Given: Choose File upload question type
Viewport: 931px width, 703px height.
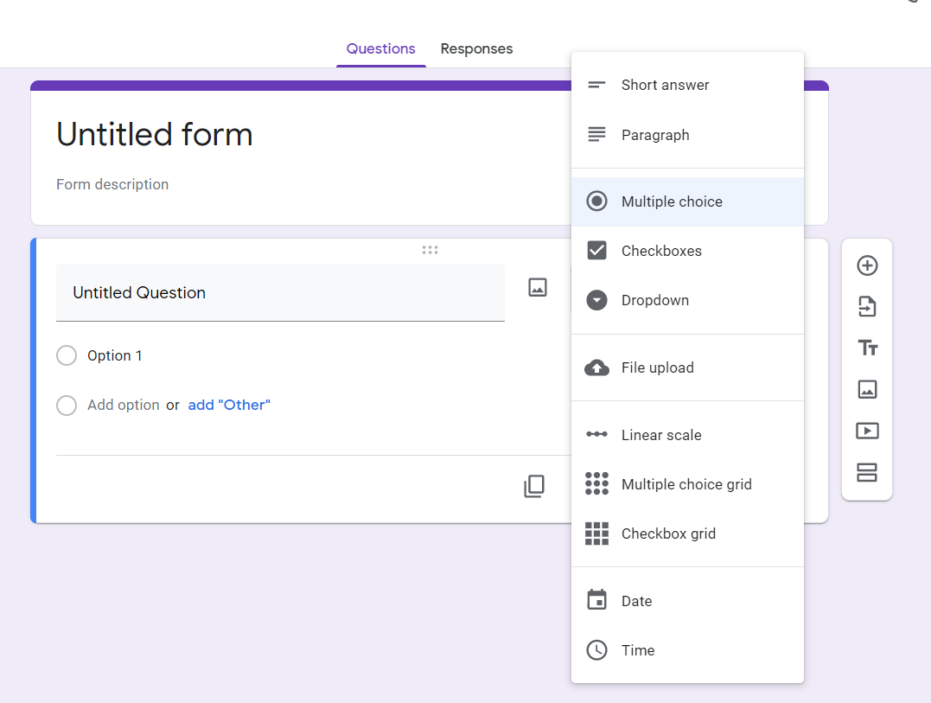Looking at the screenshot, I should click(x=687, y=368).
